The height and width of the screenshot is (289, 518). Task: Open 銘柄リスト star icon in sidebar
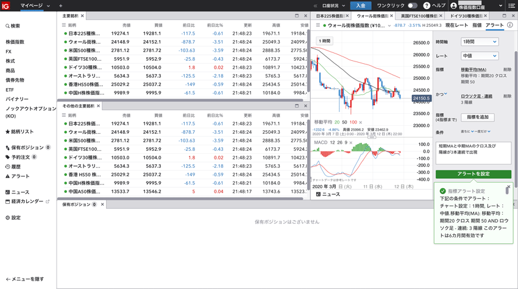click(x=7, y=131)
